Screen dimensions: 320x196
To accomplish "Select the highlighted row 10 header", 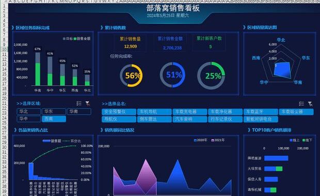I will pyautogui.click(x=4, y=50).
